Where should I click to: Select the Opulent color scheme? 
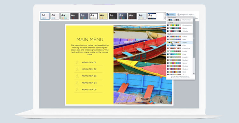coord(179,69)
